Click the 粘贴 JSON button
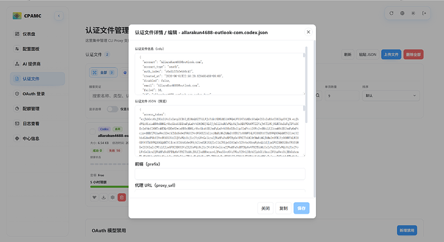444x242 pixels. 367,55
